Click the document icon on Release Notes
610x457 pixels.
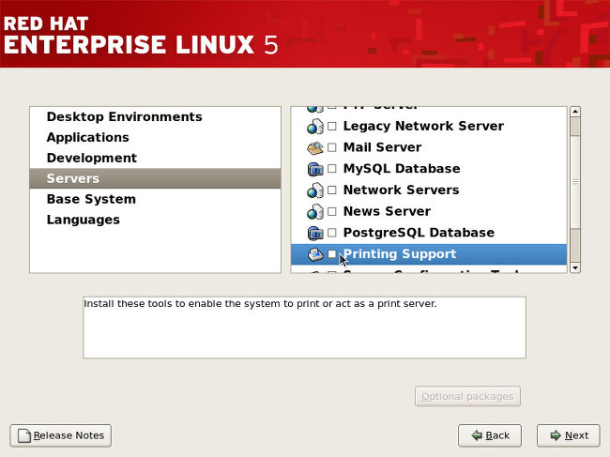(24, 435)
